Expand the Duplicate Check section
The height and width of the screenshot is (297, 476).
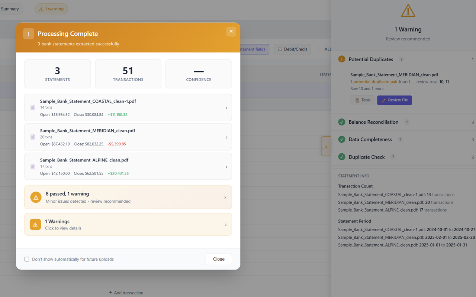pos(403,157)
